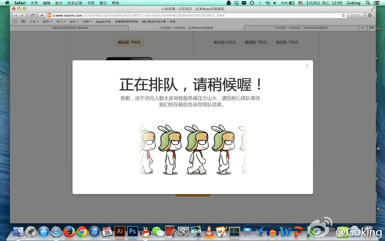The height and width of the screenshot is (241, 385).
Task: Open a new tab with the tab bar plus
Action: tap(362, 28)
